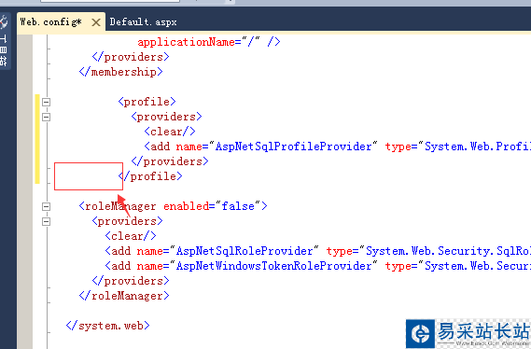
Task: Click the AspNetSqlProfileProvider name value
Action: click(x=293, y=147)
